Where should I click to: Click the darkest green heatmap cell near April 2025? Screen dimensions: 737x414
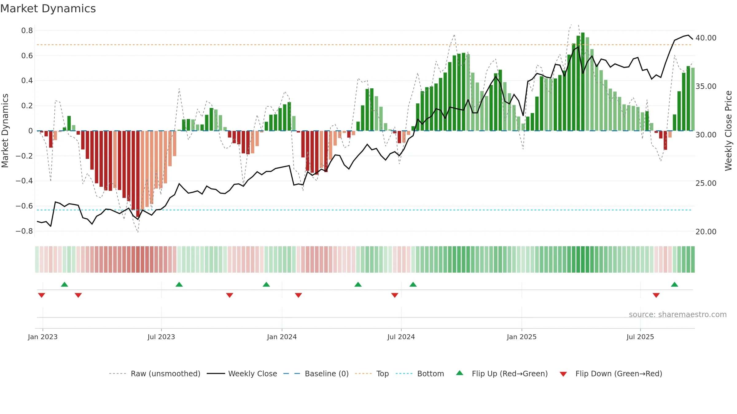tap(583, 259)
